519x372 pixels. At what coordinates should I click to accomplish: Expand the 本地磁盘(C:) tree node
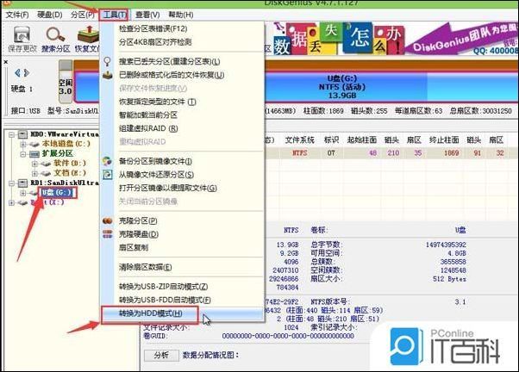(x=23, y=144)
